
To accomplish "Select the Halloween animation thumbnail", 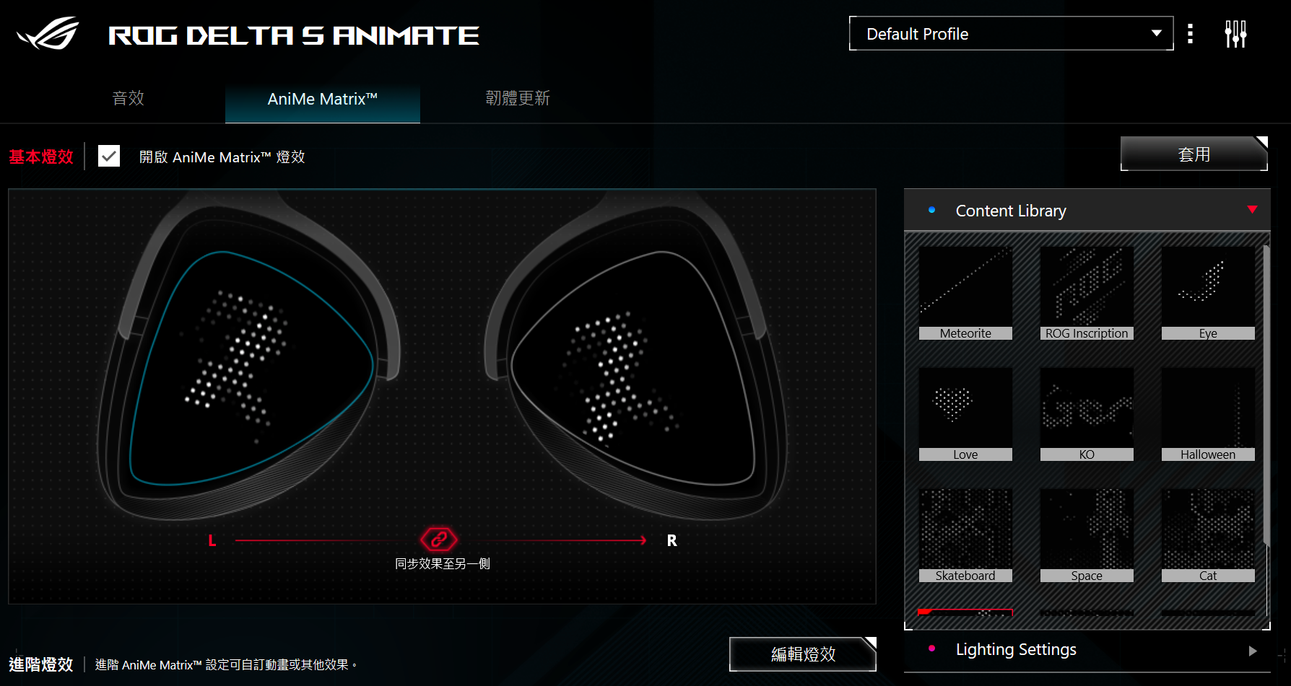I will click(1208, 414).
